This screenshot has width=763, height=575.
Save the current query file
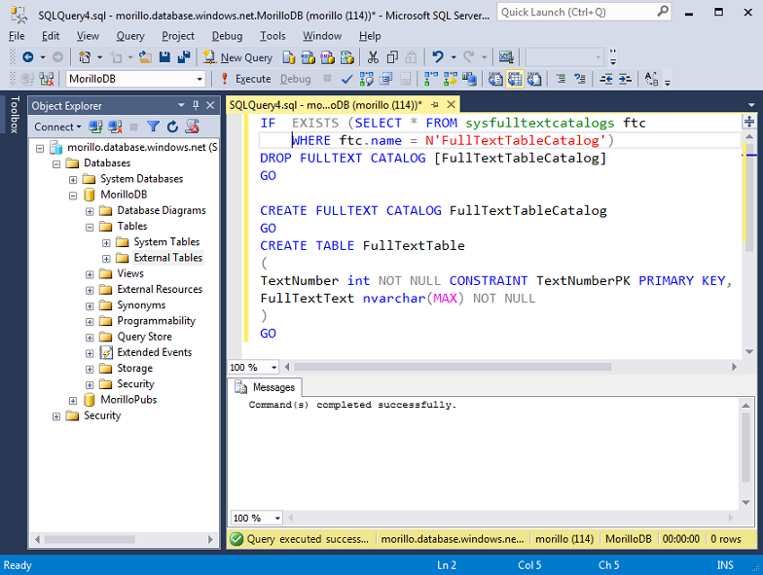pos(164,57)
